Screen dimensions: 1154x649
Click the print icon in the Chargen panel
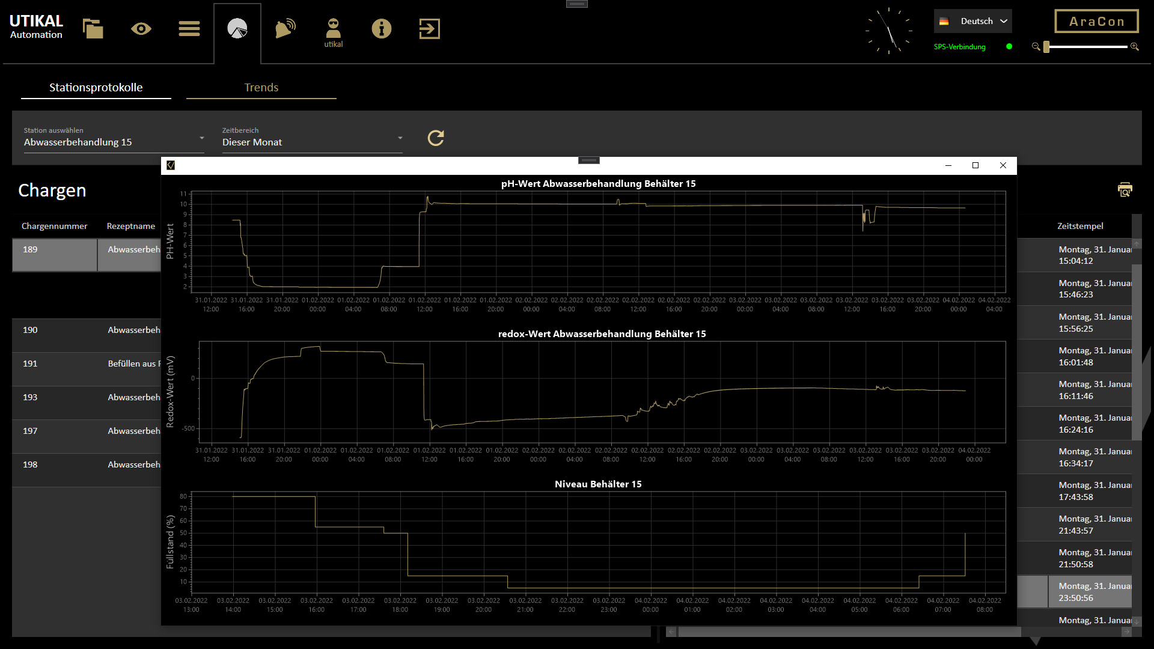point(1125,190)
